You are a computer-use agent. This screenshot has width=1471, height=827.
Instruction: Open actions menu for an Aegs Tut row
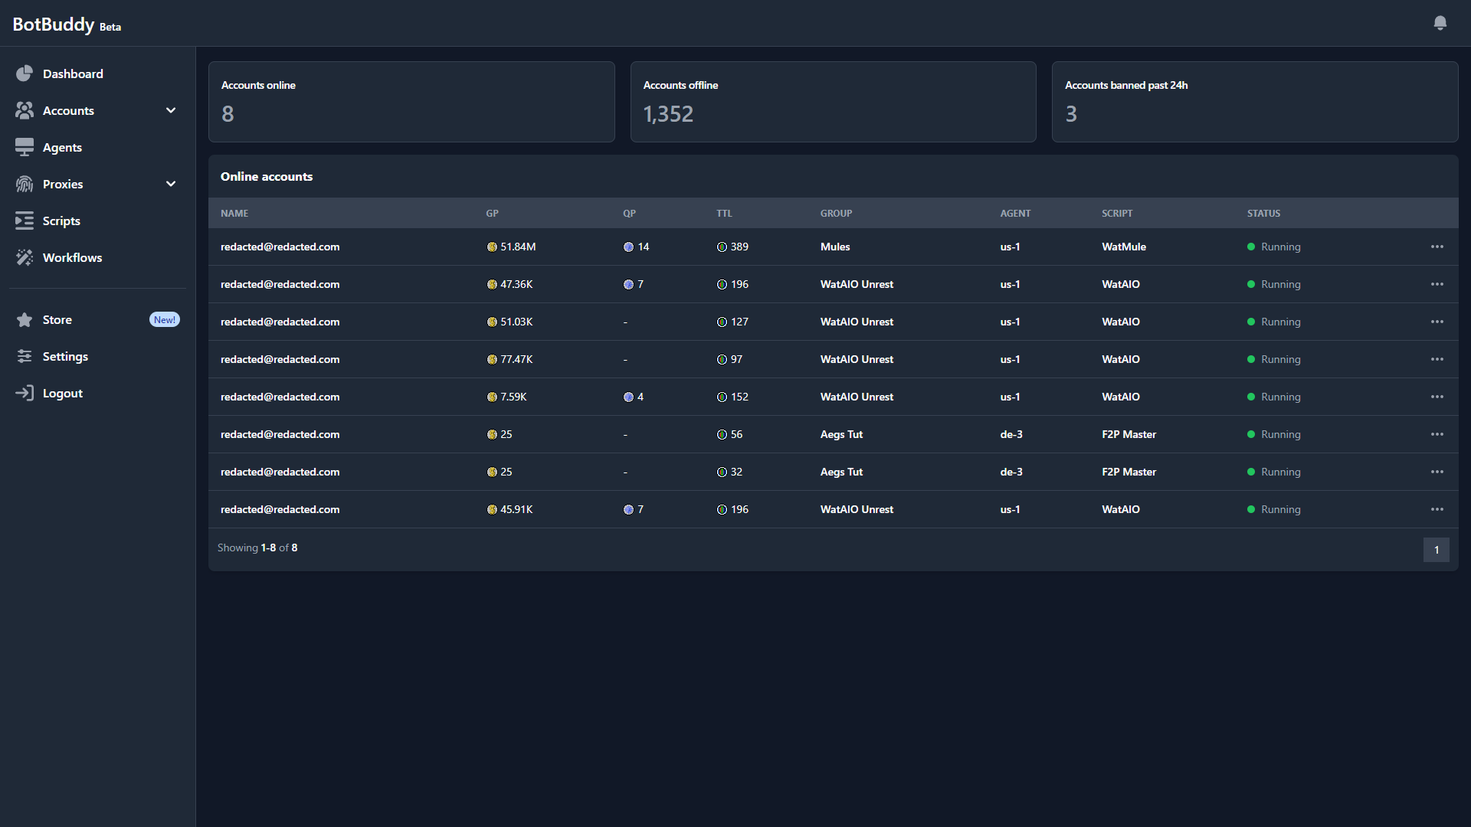click(x=1437, y=434)
